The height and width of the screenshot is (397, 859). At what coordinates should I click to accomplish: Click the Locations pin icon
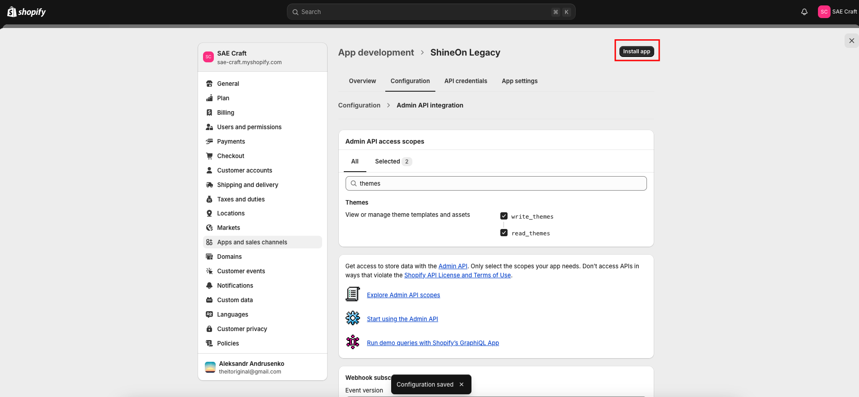pos(209,213)
